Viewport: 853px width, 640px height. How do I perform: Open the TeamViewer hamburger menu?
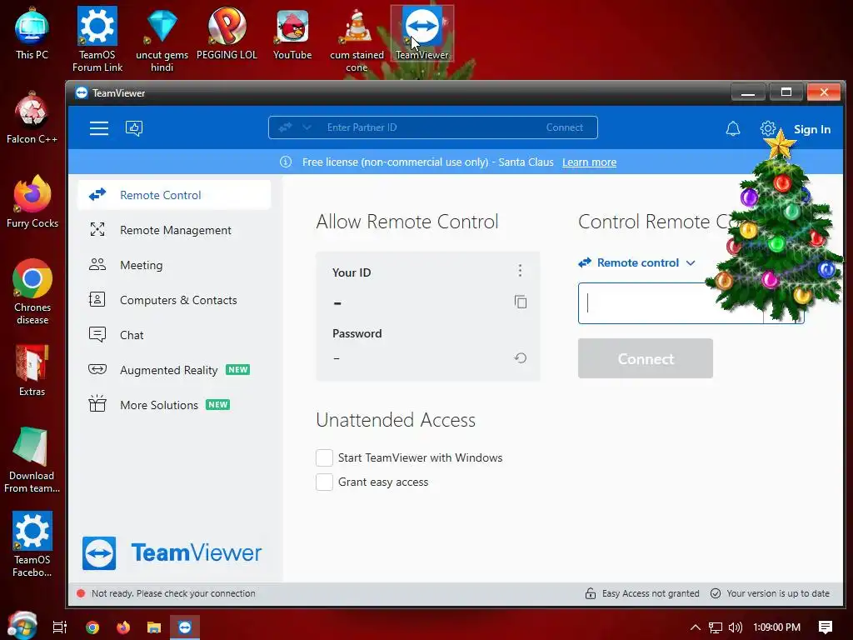tap(99, 128)
